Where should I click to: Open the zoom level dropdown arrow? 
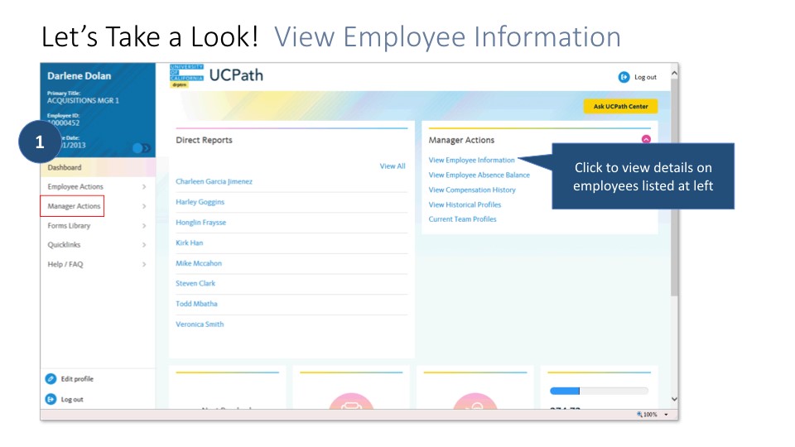(666, 415)
